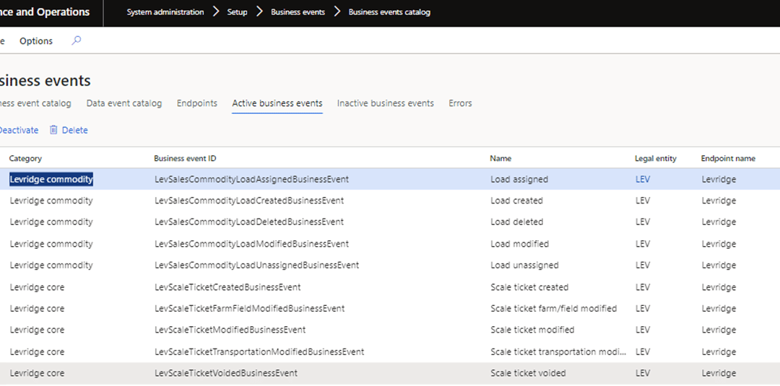Screen dimensions: 780x386
Task: Select LevSalesCommodityLoadModifiedBusinessEvent row
Action: tap(390, 244)
